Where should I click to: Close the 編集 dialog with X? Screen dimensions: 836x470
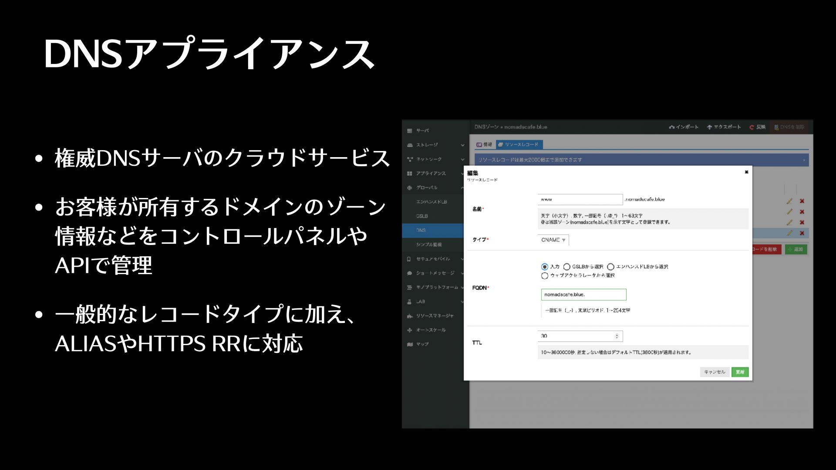[746, 172]
